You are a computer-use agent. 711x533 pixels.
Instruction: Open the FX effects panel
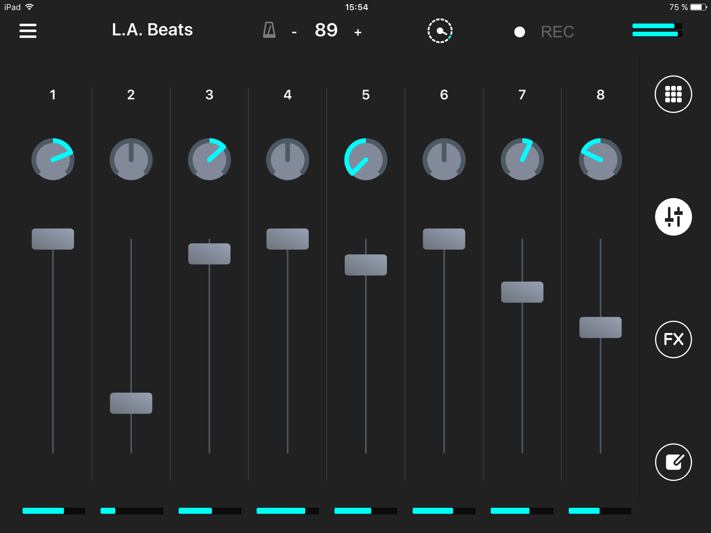tap(673, 339)
